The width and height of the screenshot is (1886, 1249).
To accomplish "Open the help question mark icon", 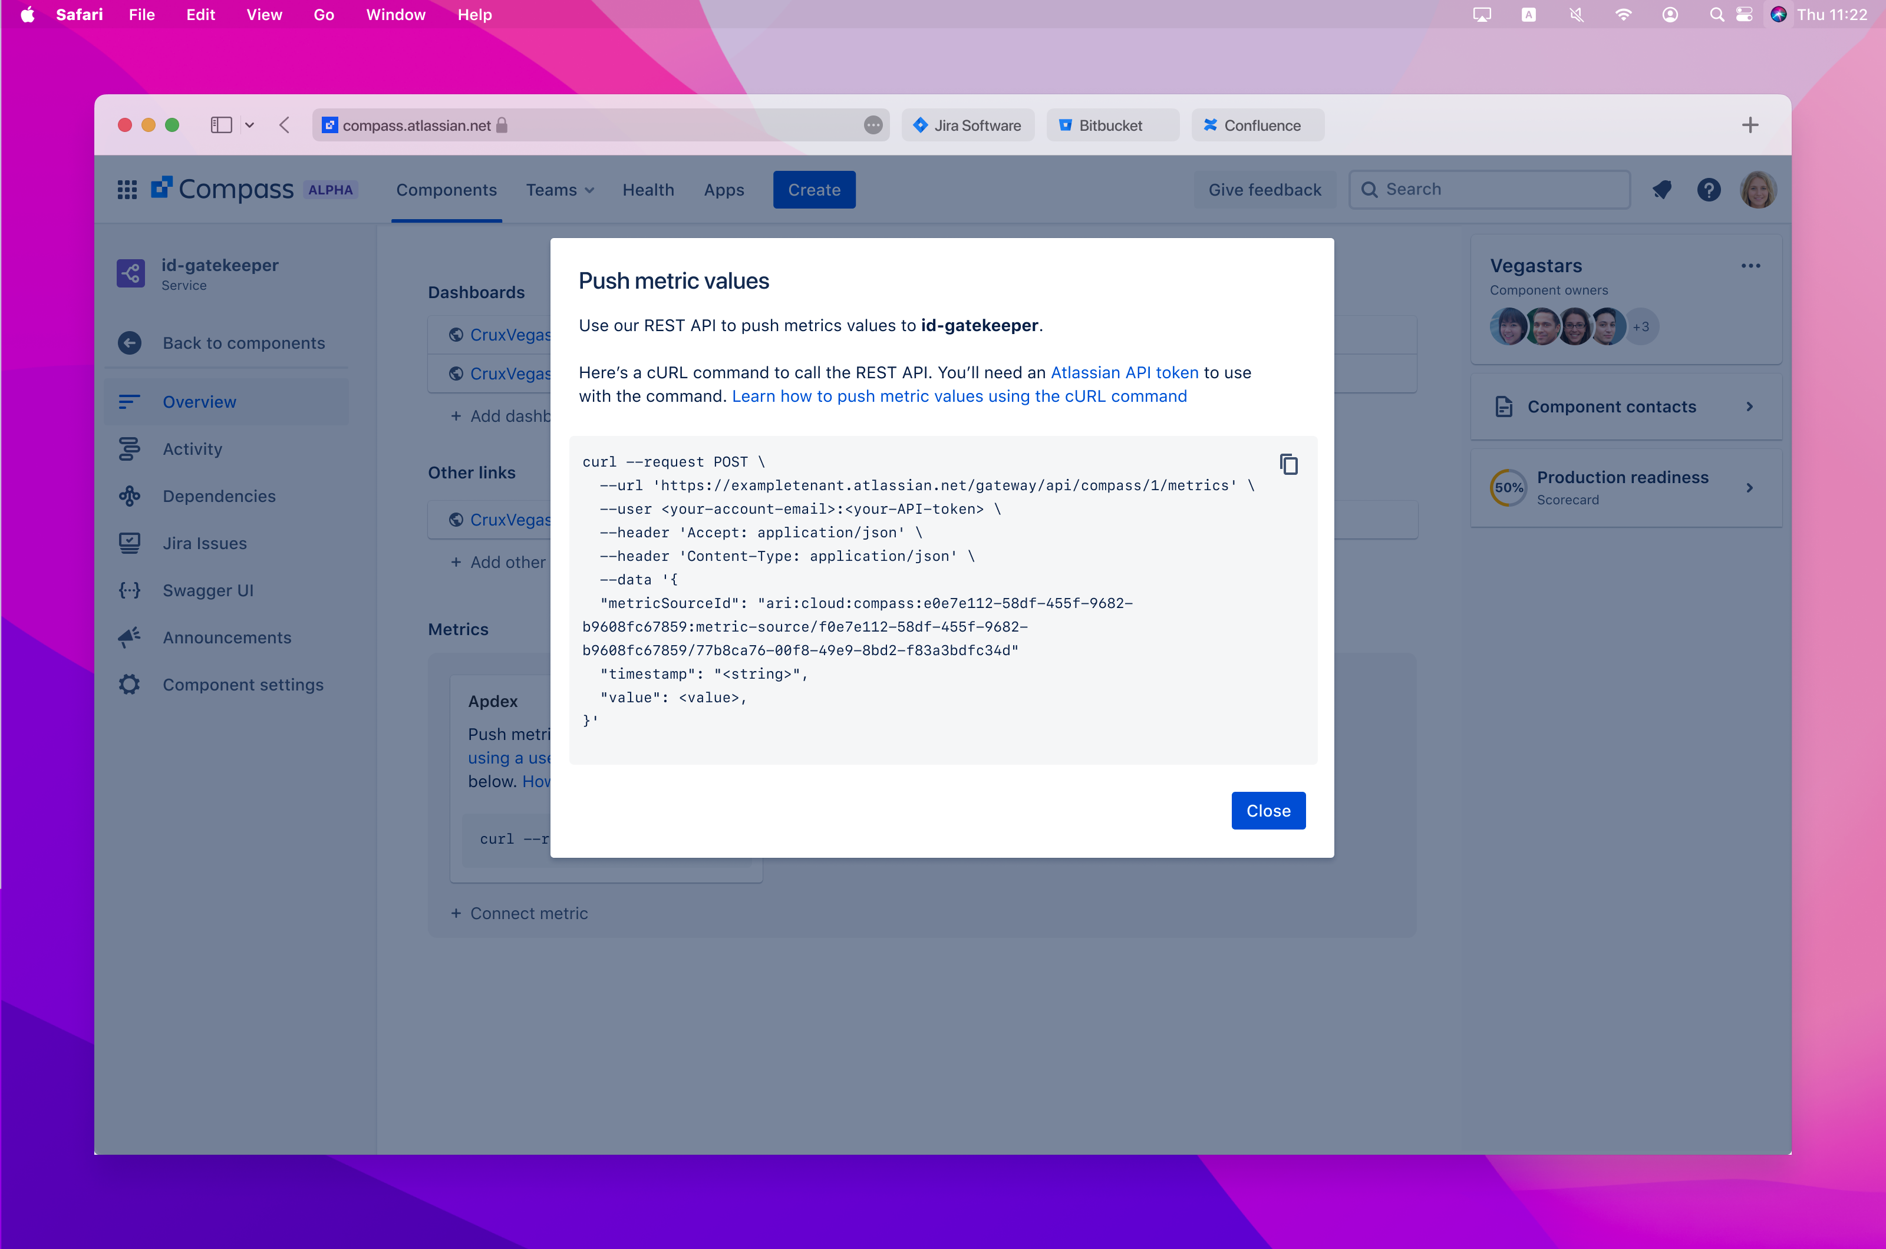I will (1709, 190).
